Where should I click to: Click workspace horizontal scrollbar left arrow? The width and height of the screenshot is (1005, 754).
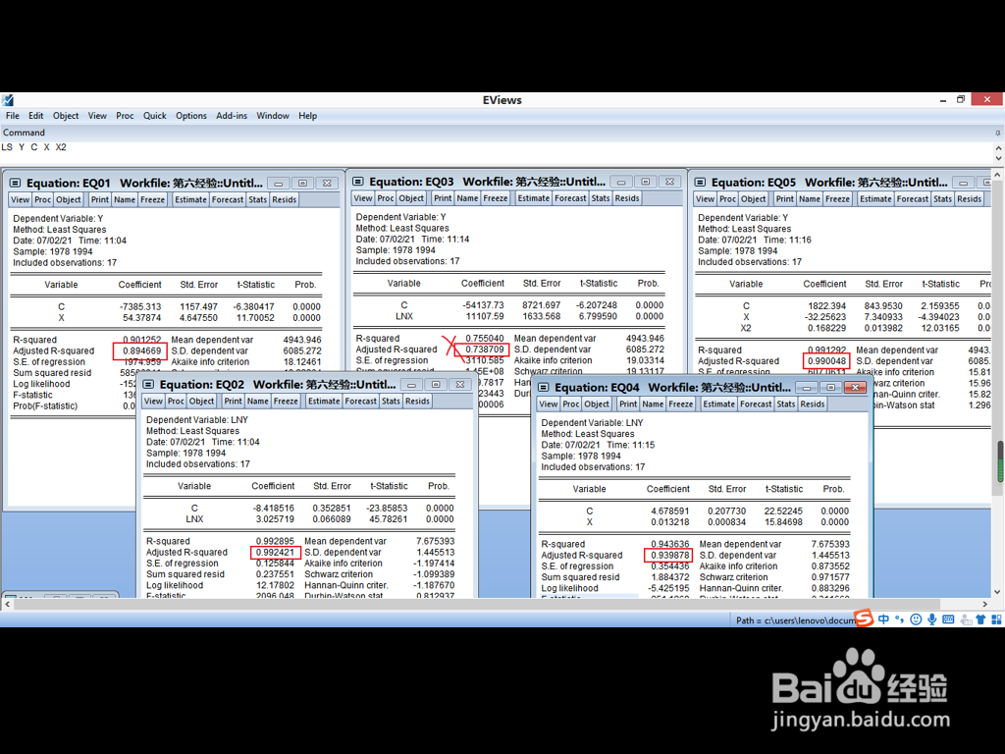pyautogui.click(x=8, y=604)
